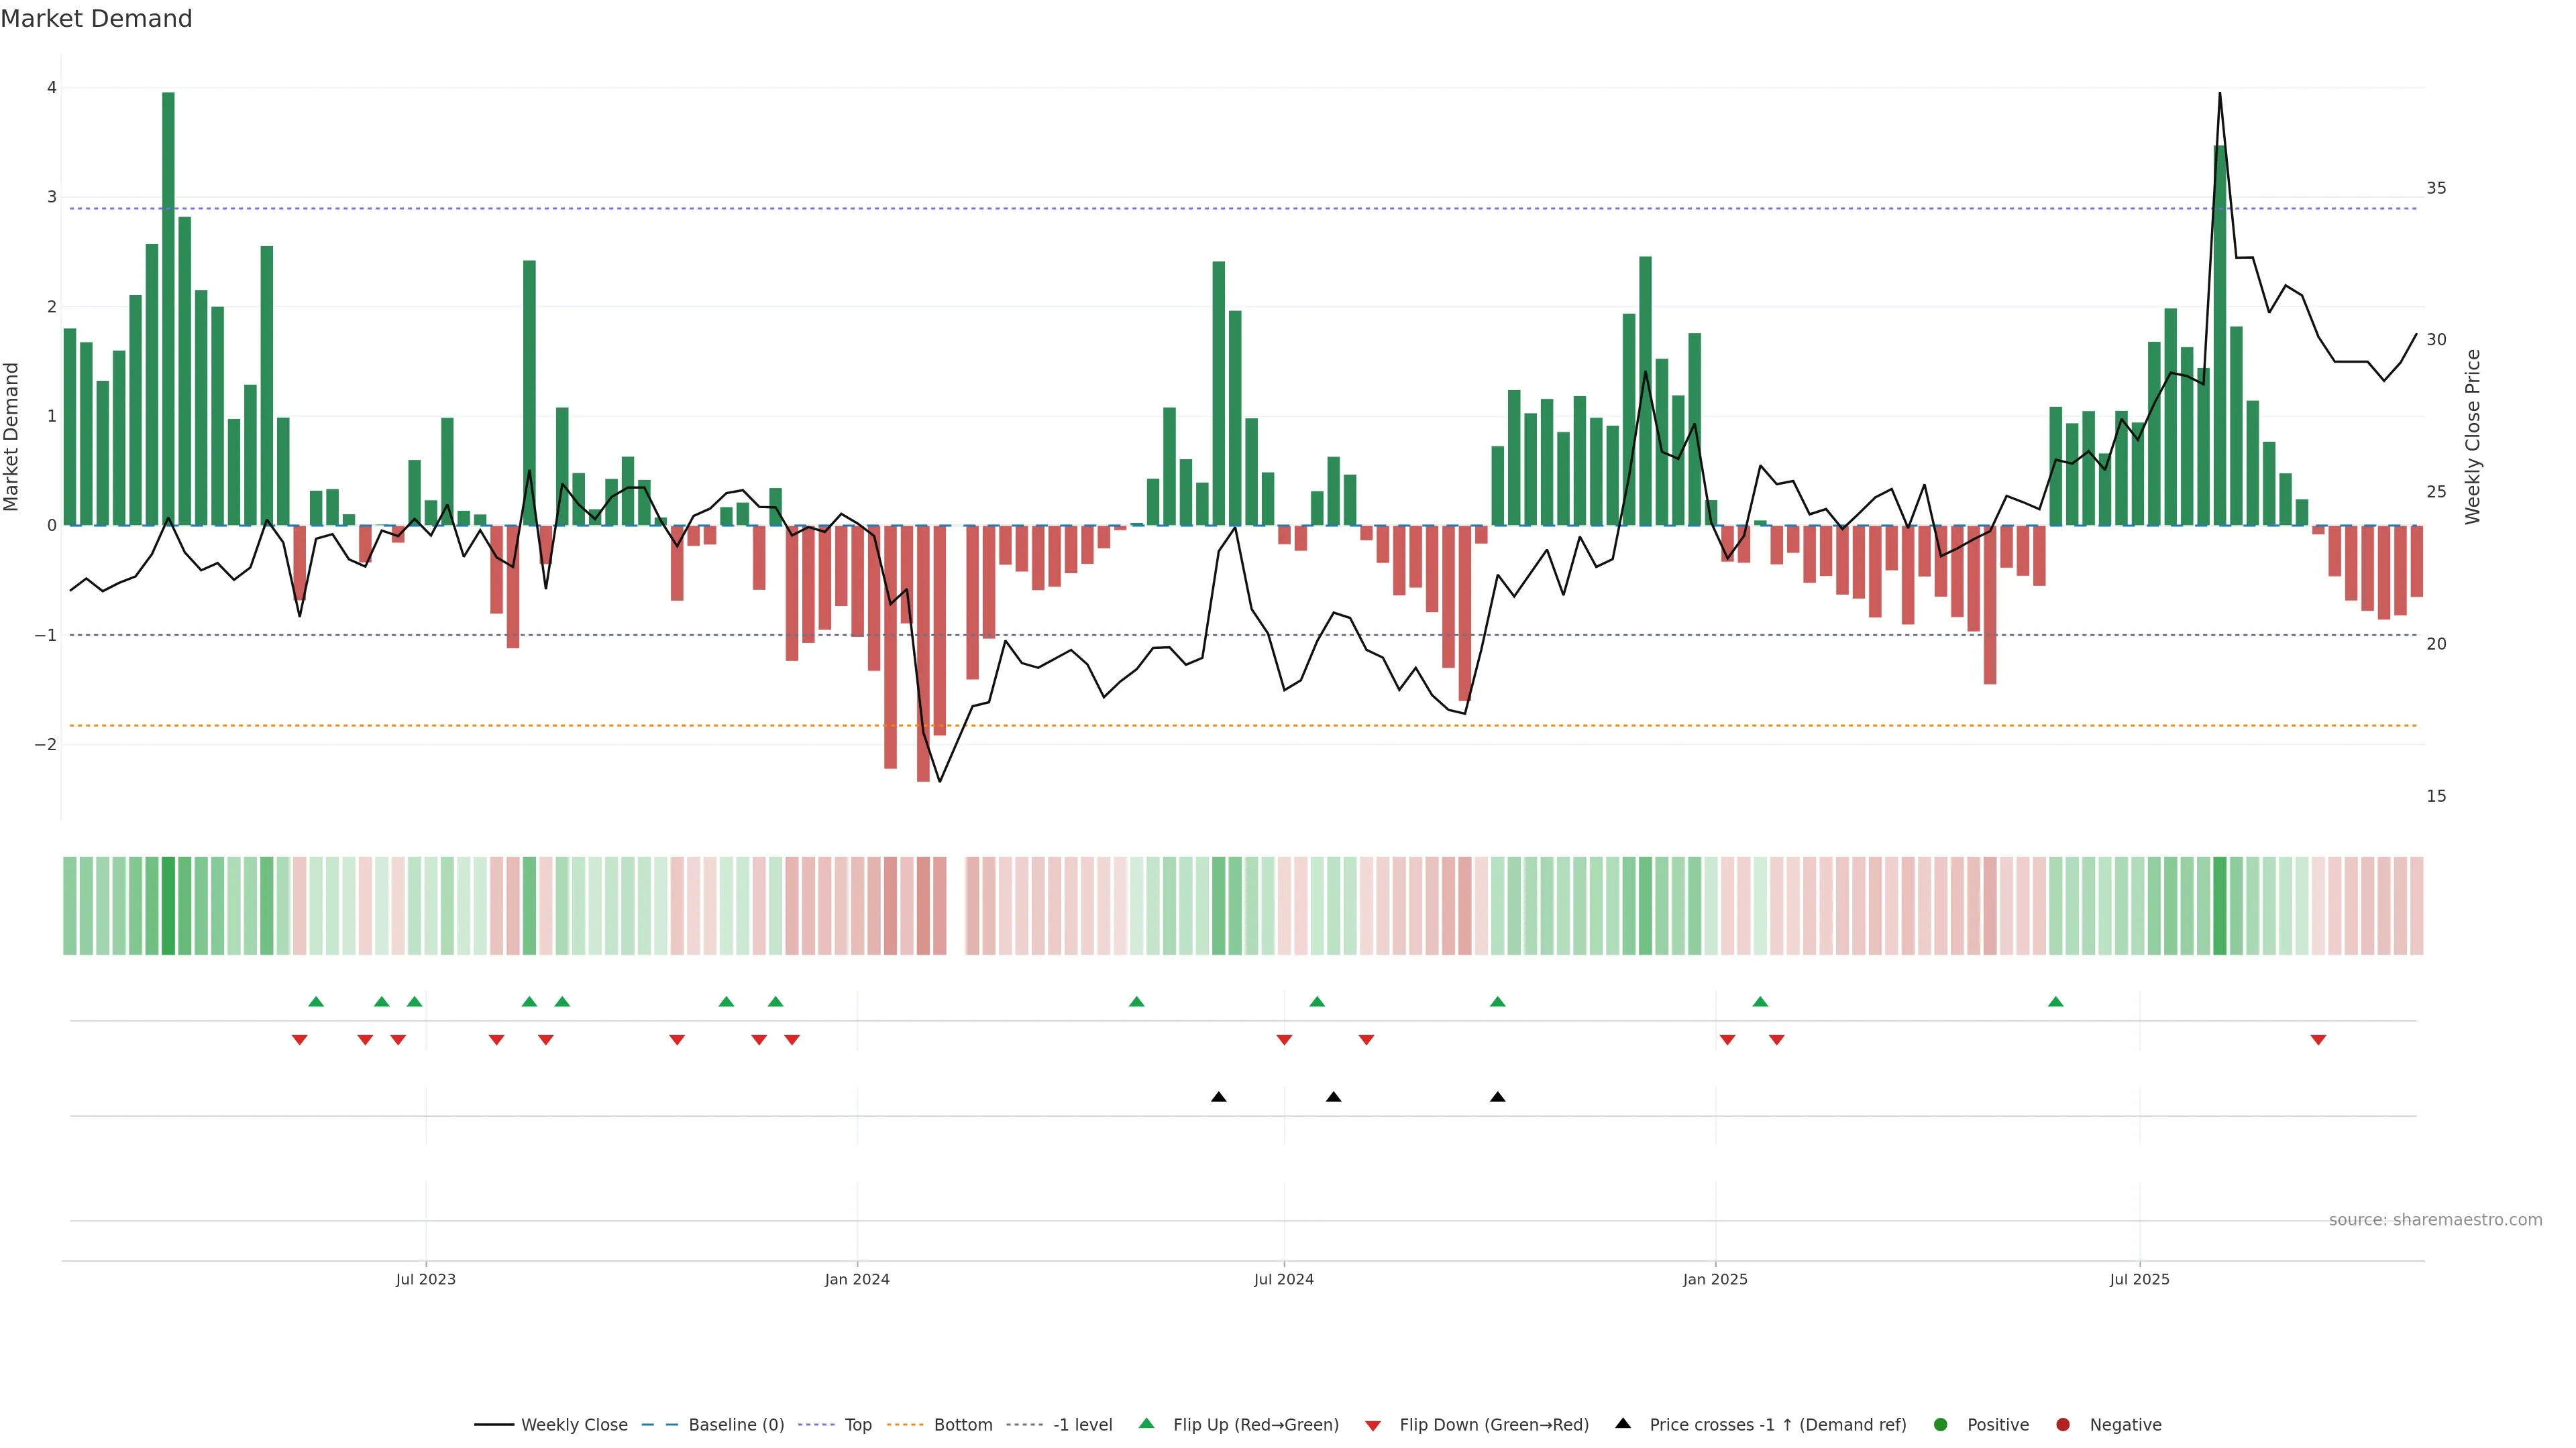Click the leftmost black price-cross triangle marker

tap(1218, 1097)
